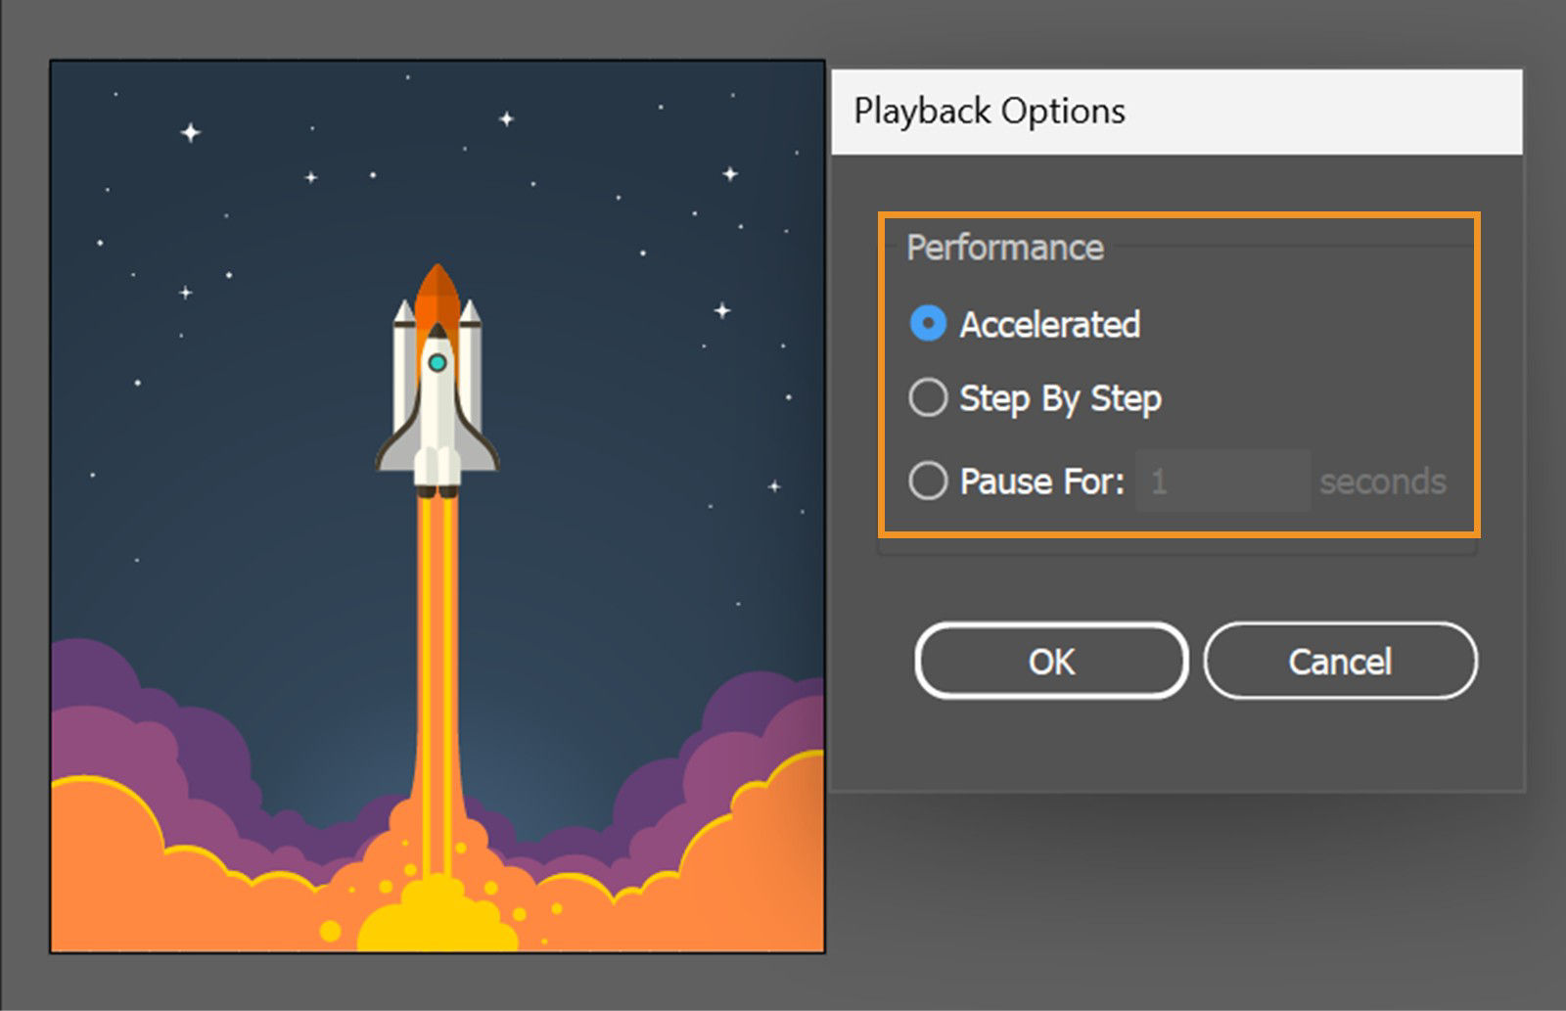Click the rocket's teal circular window
Image resolution: width=1566 pixels, height=1011 pixels.
point(436,362)
